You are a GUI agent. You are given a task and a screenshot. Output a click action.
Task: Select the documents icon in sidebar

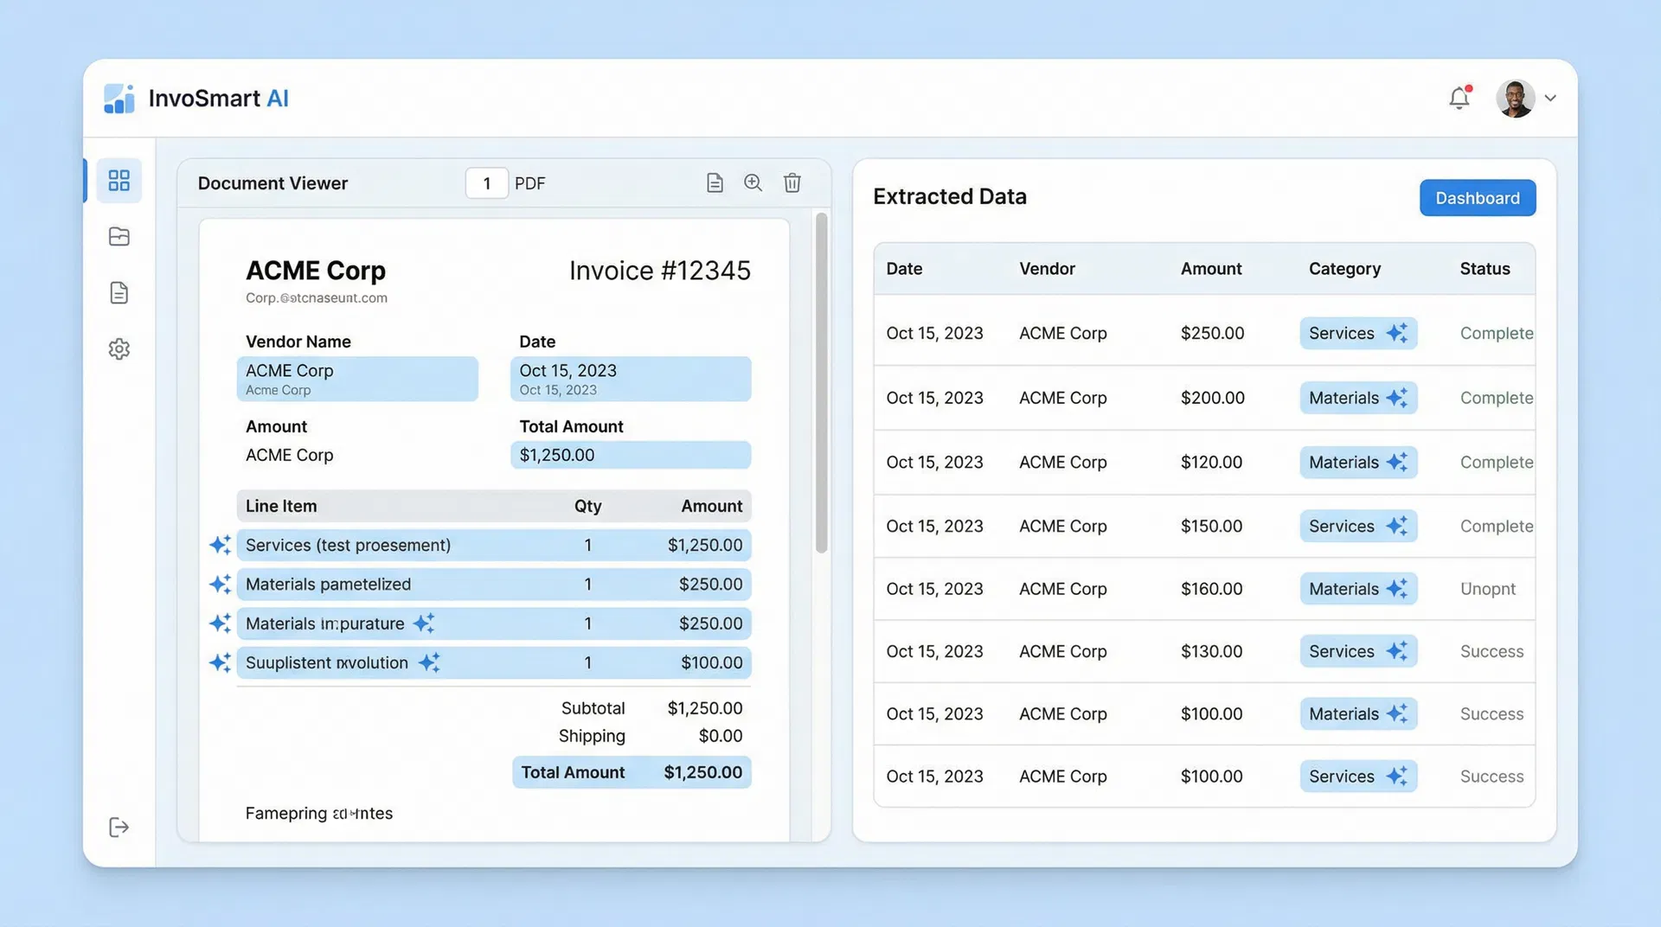pyautogui.click(x=119, y=293)
